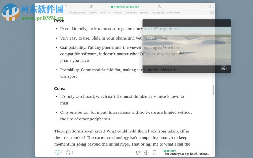253x158 pixels.
Task: Bookmark the story with the bookmark icon
Action: click(155, 153)
